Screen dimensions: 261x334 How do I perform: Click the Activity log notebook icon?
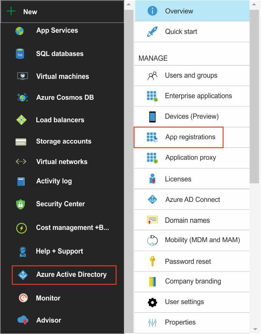[21, 182]
